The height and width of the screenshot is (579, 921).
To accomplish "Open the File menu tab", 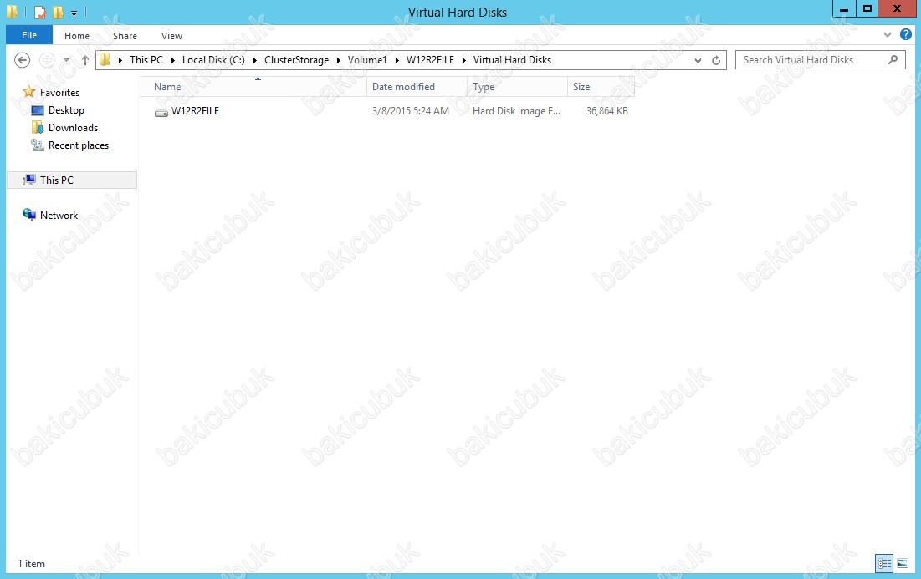I will tap(28, 35).
